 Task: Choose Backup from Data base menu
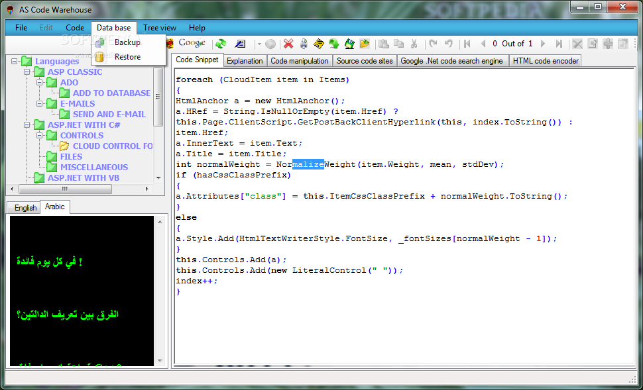pos(129,42)
